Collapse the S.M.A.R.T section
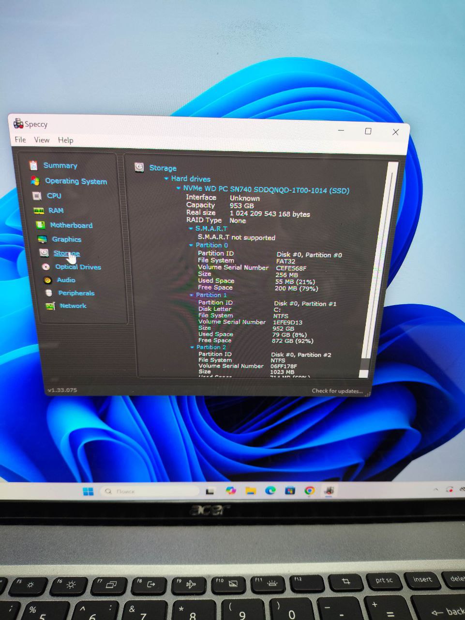The width and height of the screenshot is (465, 620). click(x=191, y=229)
